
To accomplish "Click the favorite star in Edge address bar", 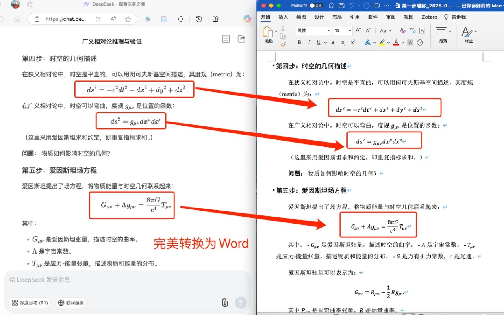I will (x=128, y=19).
